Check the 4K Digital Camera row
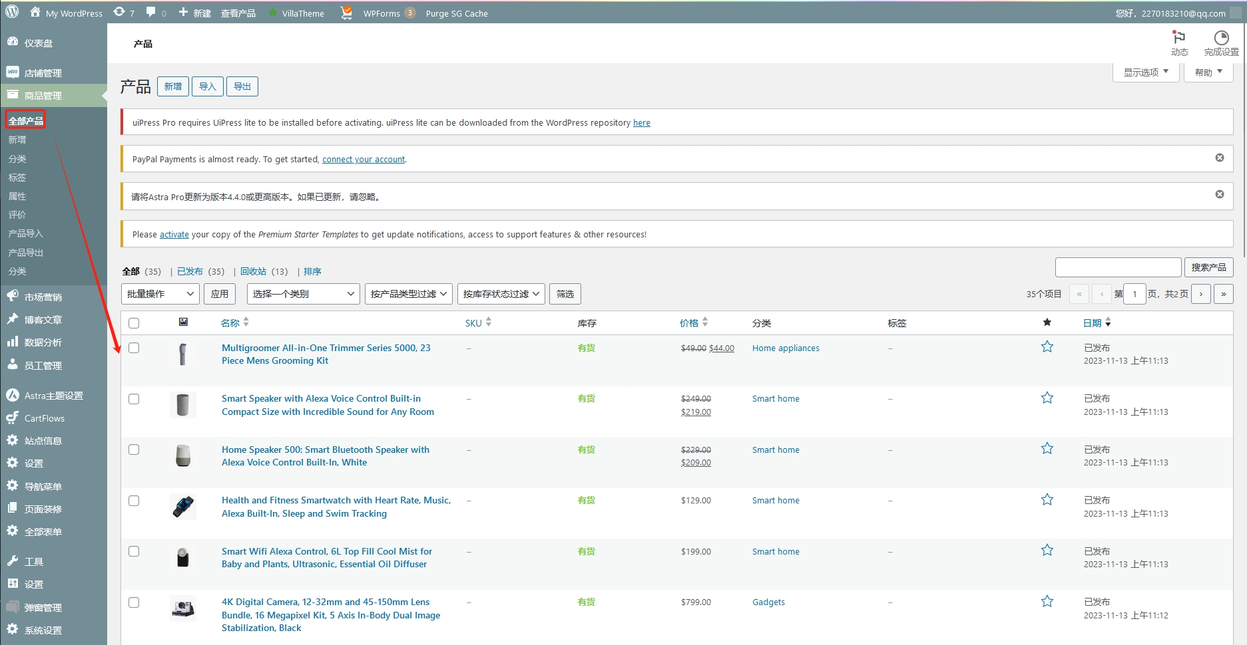The image size is (1247, 645). (134, 602)
